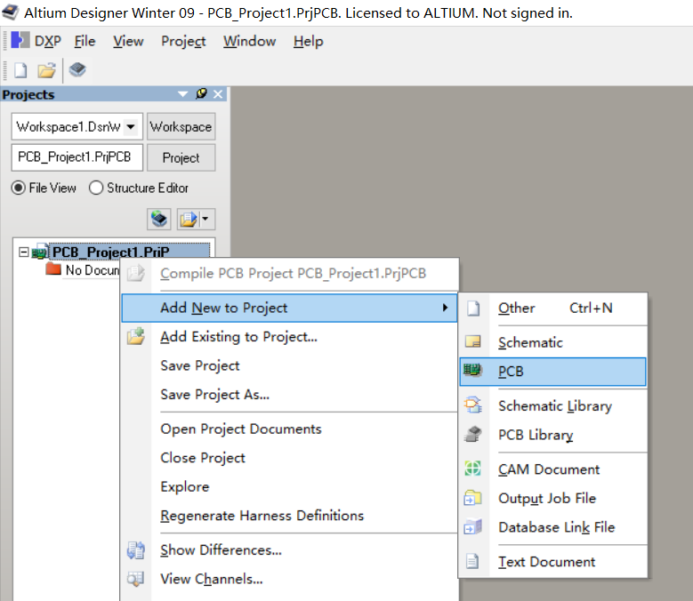This screenshot has width=693, height=601.
Task: Click the device view toolbar icon
Action: click(x=77, y=69)
